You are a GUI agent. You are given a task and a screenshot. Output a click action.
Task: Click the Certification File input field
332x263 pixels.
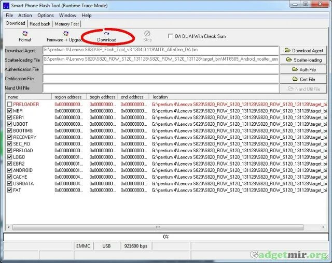click(161, 79)
